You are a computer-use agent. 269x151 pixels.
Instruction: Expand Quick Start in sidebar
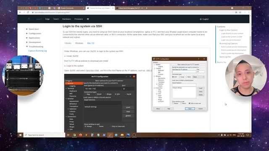[x=33, y=29]
